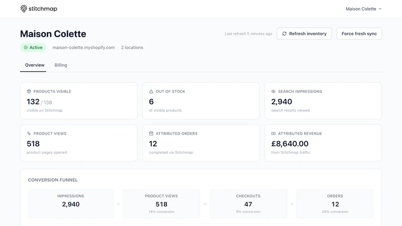Click the 2,940 search impressions card value
The width and height of the screenshot is (402, 226).
click(281, 102)
